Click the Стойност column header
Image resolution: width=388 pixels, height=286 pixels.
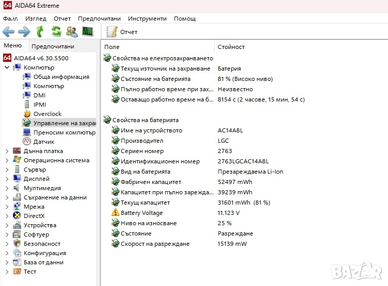(x=231, y=47)
